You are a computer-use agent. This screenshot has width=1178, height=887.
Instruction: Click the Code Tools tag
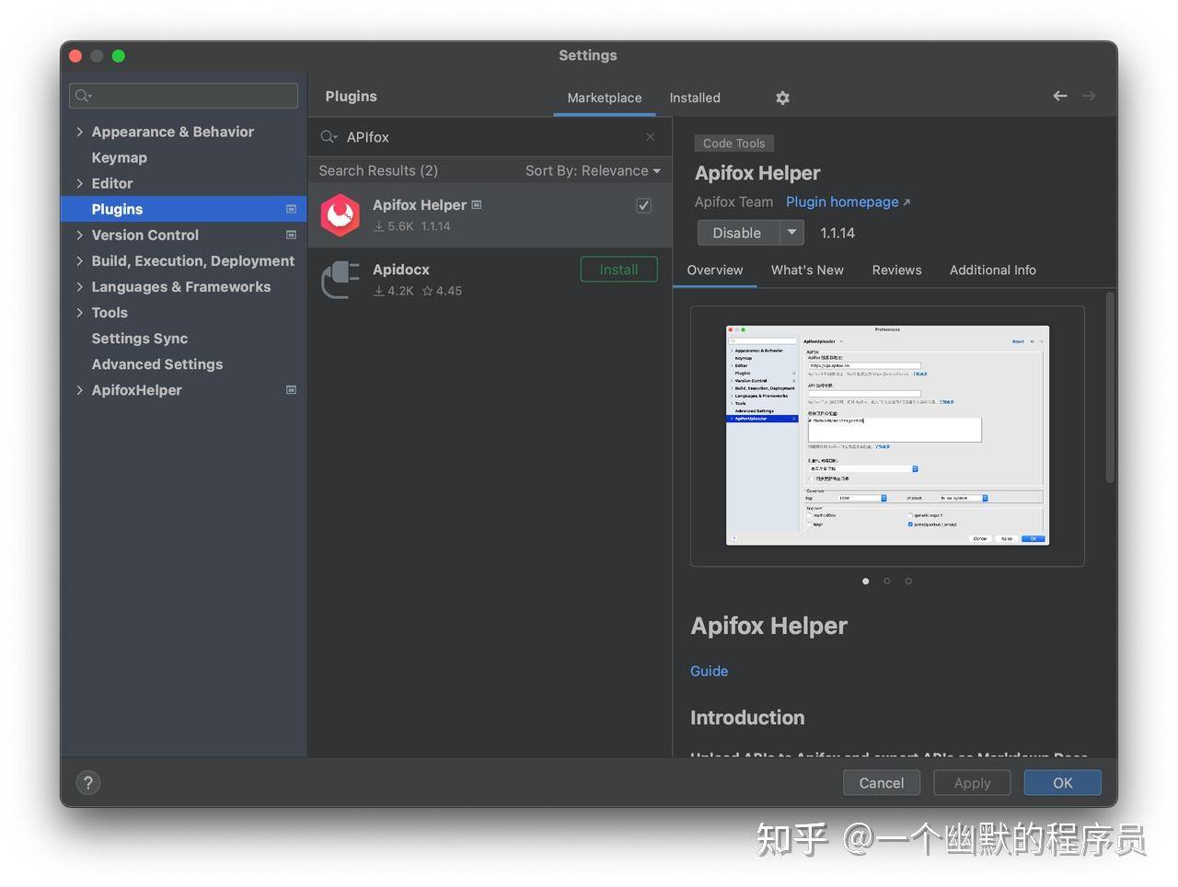click(x=734, y=143)
